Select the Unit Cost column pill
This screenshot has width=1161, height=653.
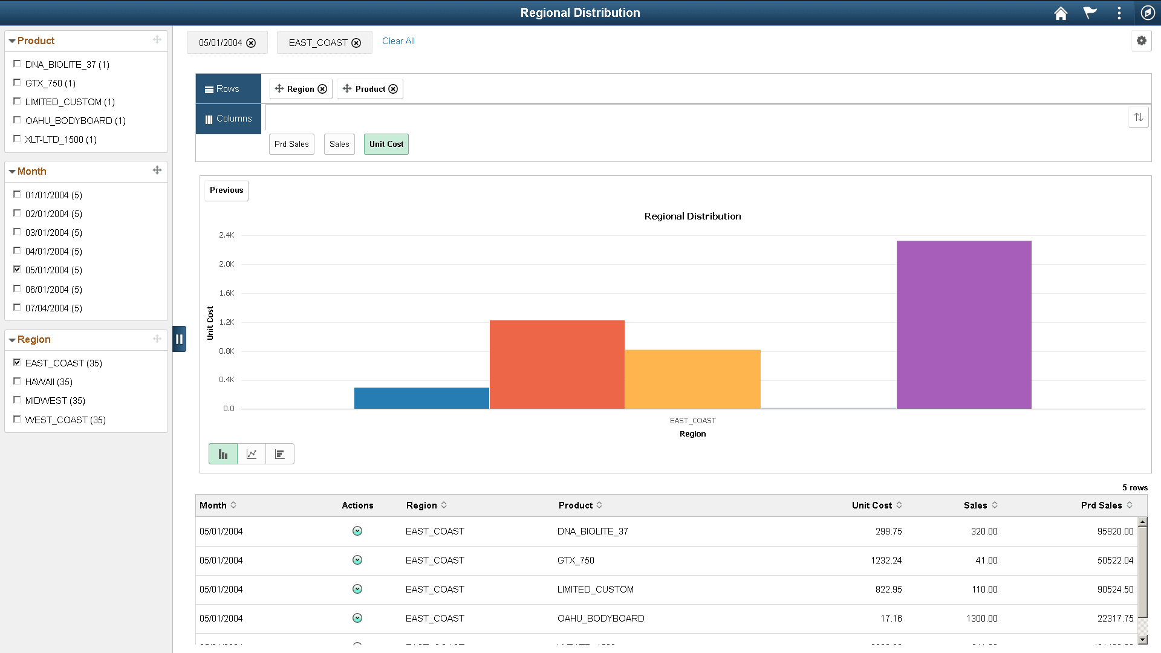pos(386,144)
